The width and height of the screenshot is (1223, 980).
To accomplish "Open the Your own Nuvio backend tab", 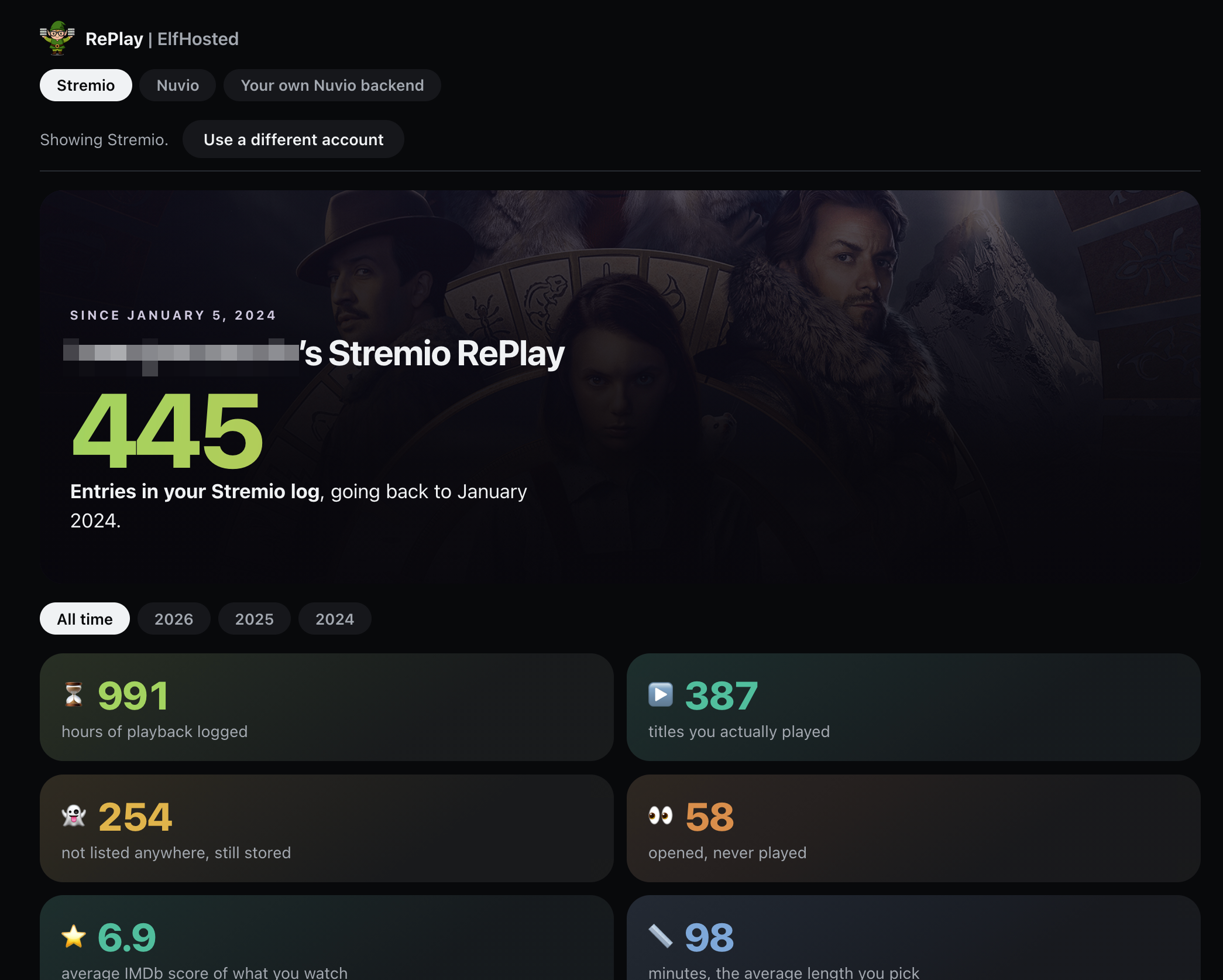I will coord(332,85).
